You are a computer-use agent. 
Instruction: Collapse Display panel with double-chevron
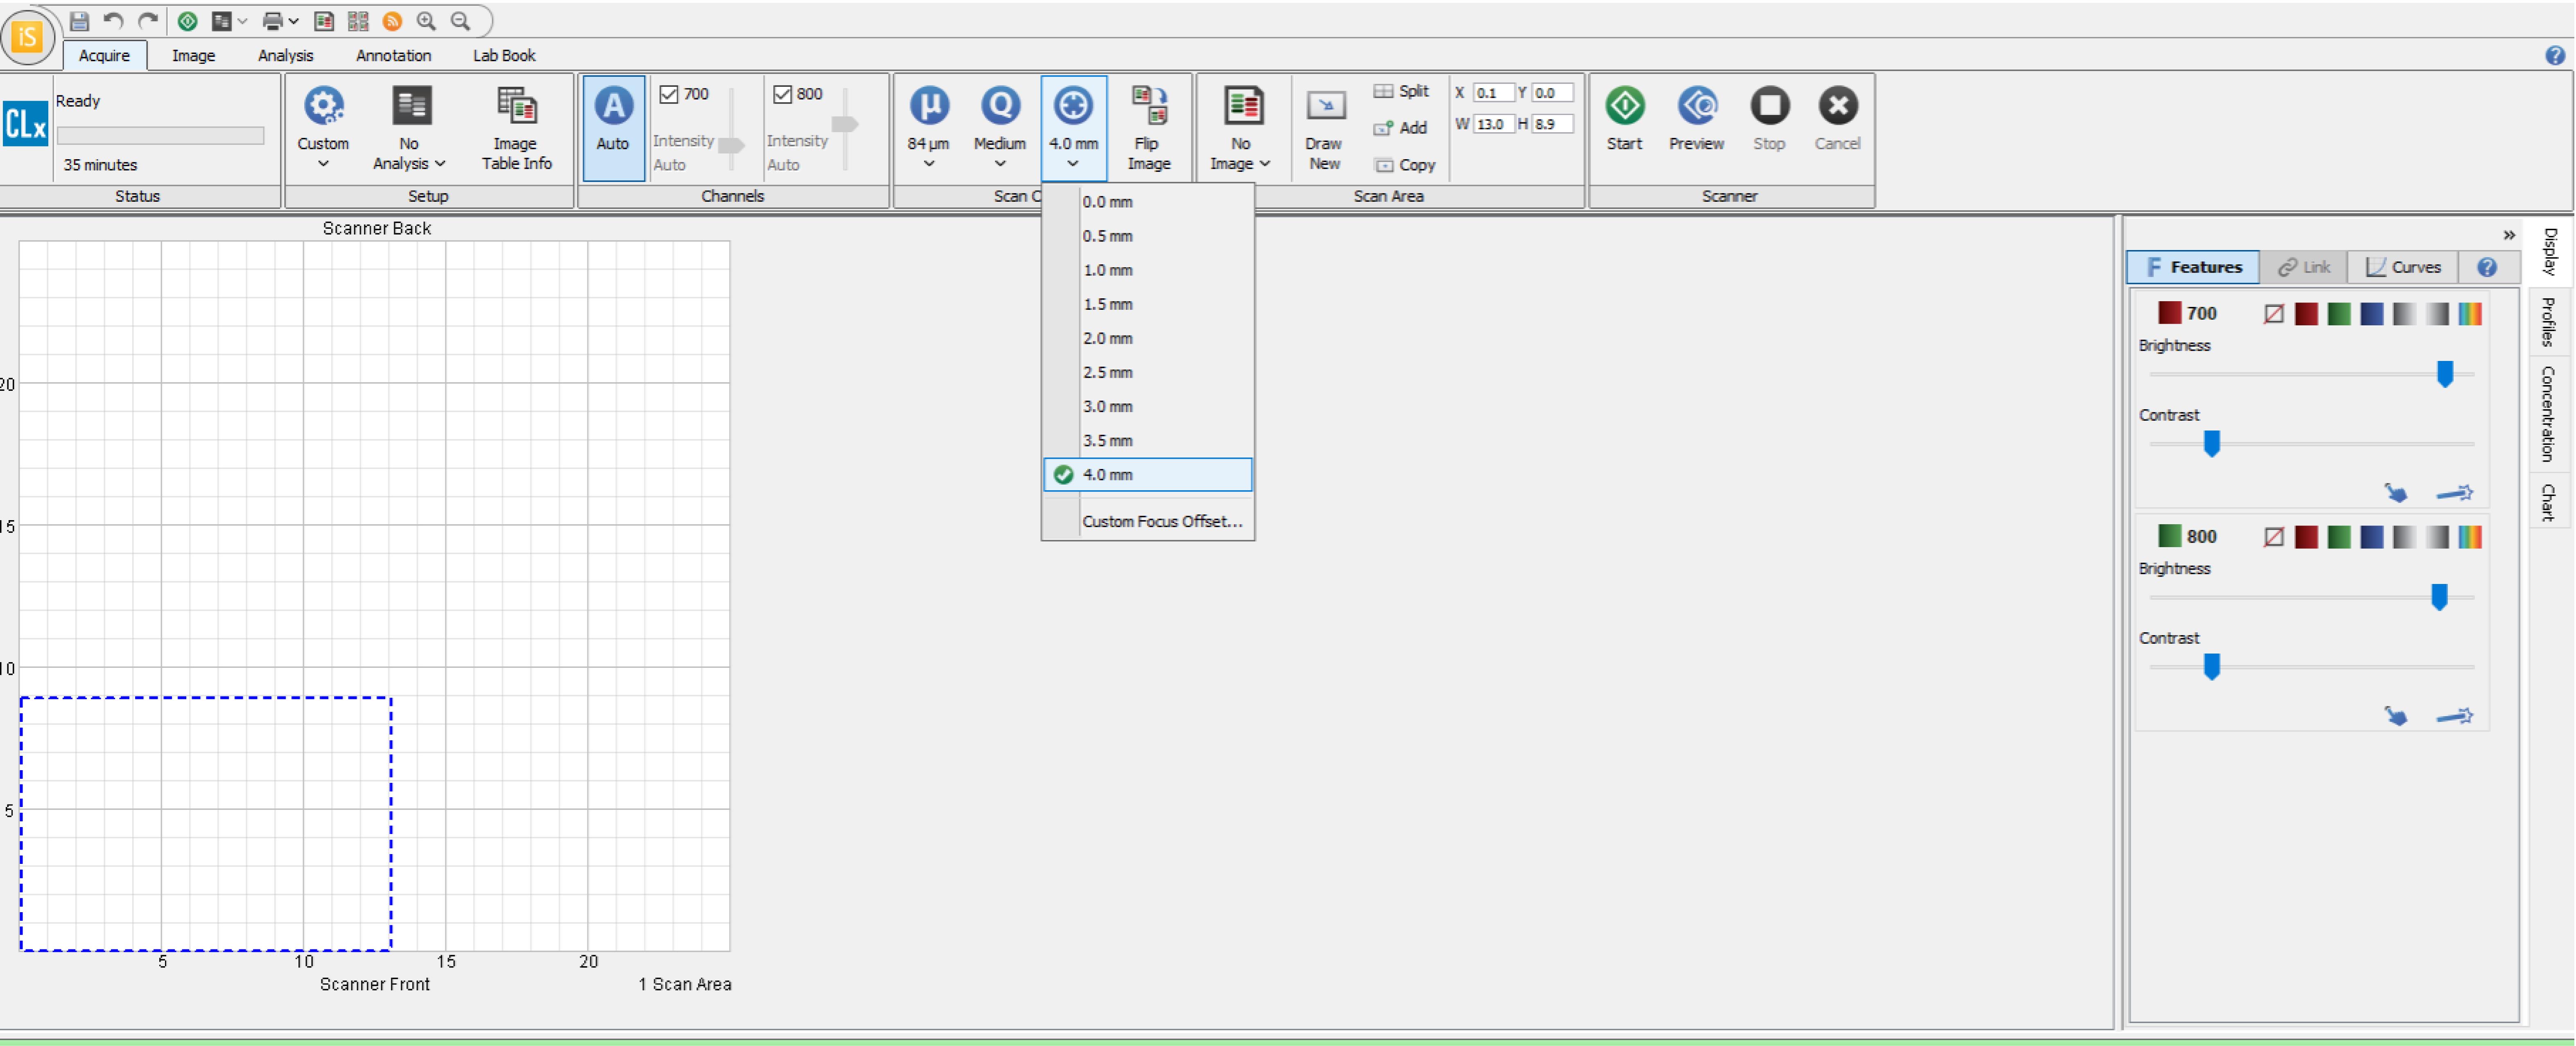[x=2509, y=236]
